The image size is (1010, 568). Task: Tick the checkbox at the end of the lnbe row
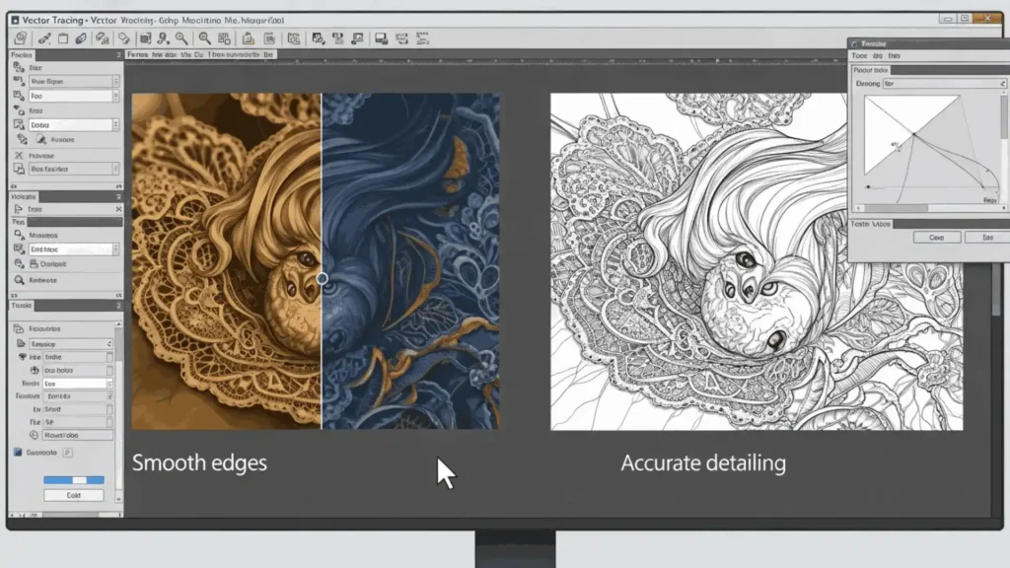[109, 357]
